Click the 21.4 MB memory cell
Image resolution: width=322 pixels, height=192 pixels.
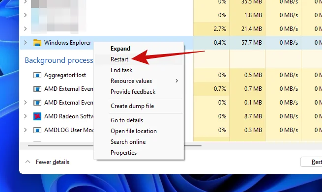click(247, 28)
